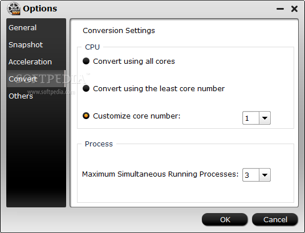This screenshot has height=233, width=305.
Task: Confirm settings with the OK button
Action: point(225,219)
